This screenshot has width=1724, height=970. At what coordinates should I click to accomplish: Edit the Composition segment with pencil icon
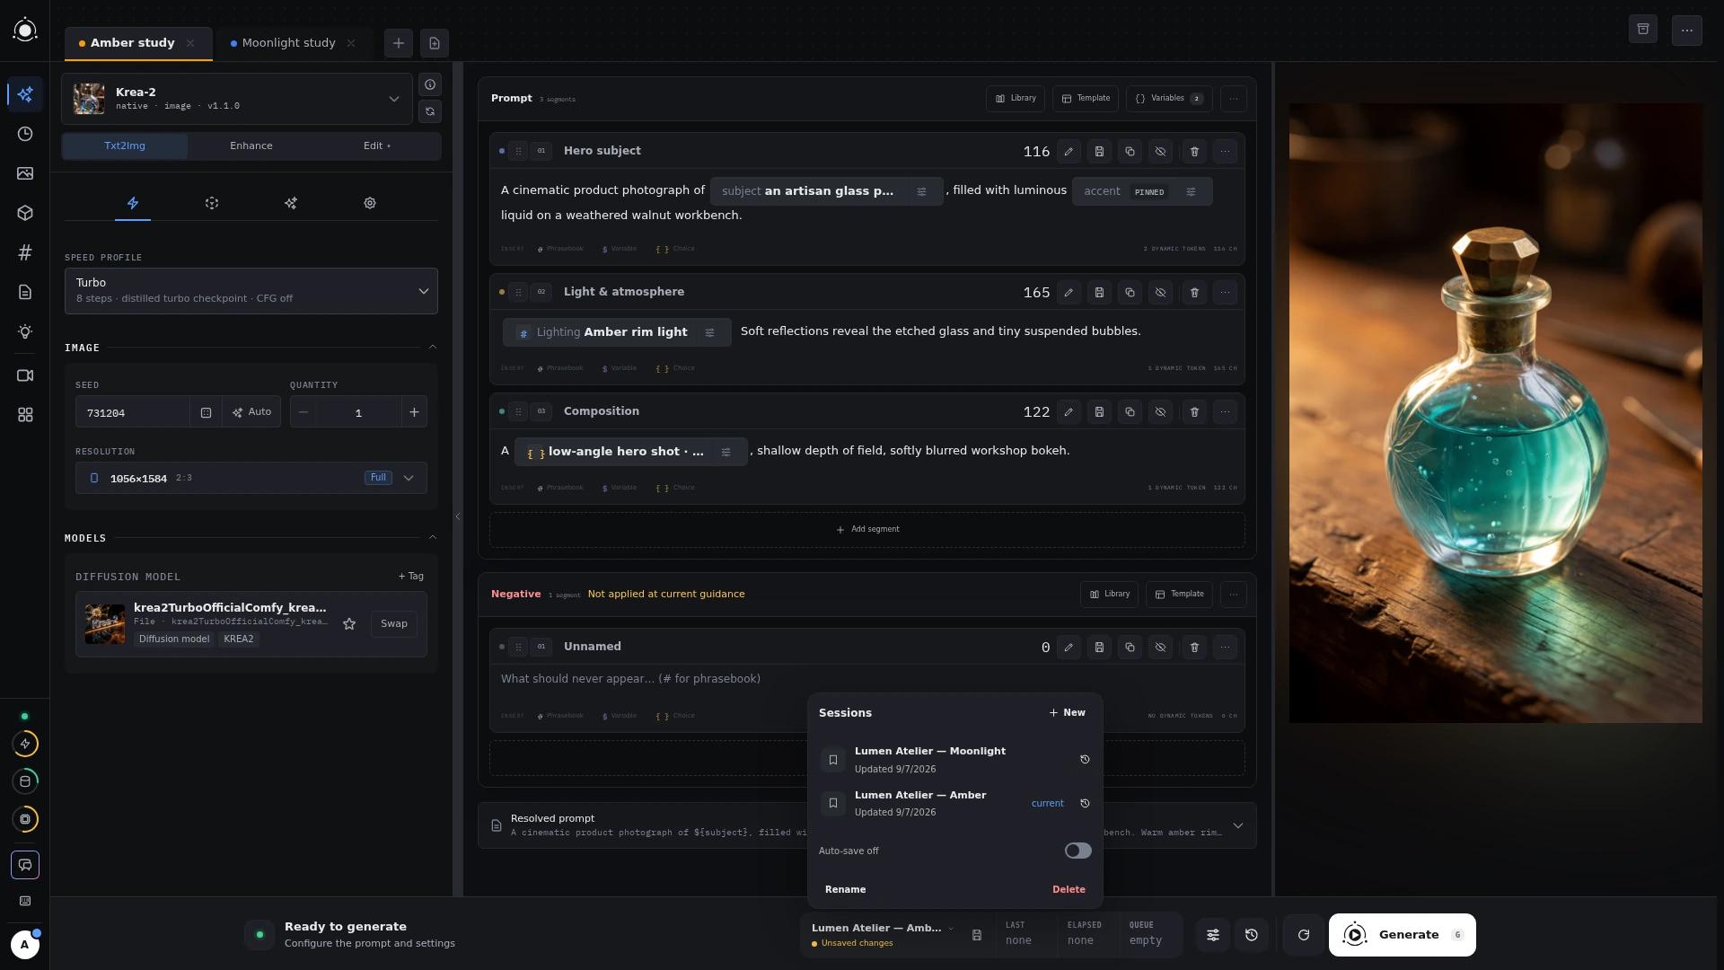(1069, 412)
